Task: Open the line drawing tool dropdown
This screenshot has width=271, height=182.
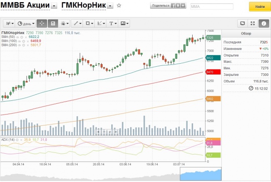Action: 77,23
